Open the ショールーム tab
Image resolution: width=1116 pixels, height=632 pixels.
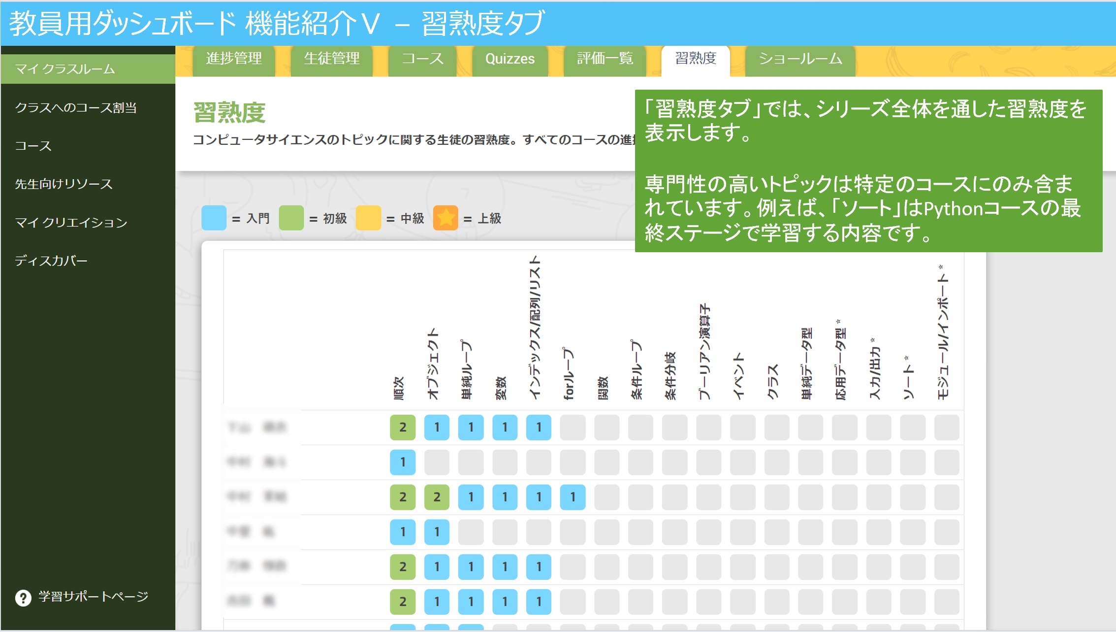coord(799,59)
